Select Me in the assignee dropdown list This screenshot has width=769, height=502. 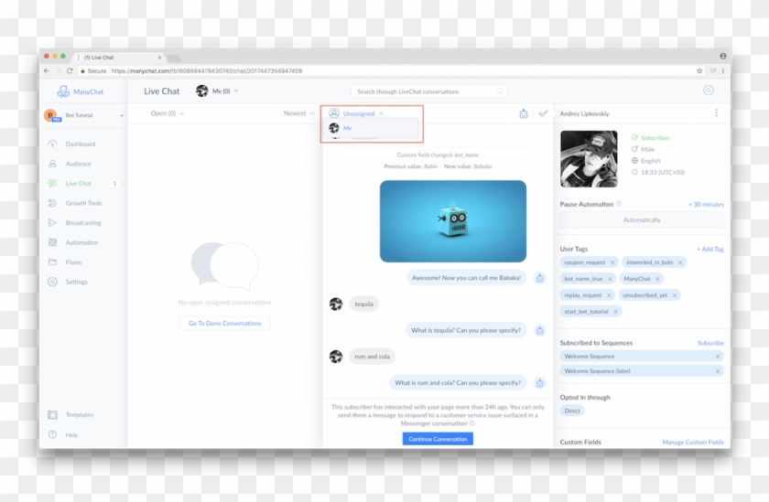pos(347,128)
